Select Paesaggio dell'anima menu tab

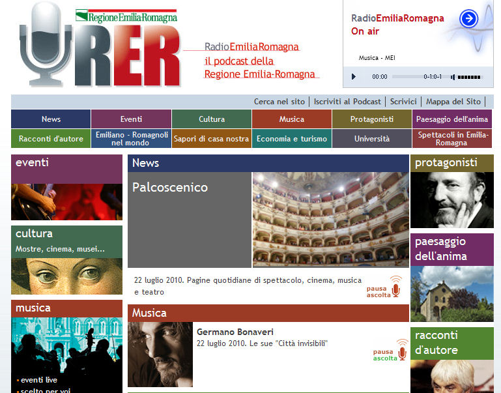[451, 119]
